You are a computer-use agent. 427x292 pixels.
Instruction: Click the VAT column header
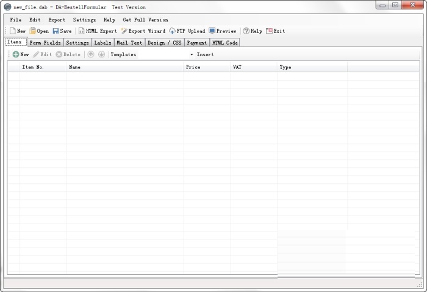coord(254,67)
